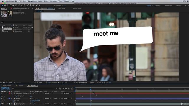Enable the Snapping checkbox
189x106 pixels.
tap(55, 6)
